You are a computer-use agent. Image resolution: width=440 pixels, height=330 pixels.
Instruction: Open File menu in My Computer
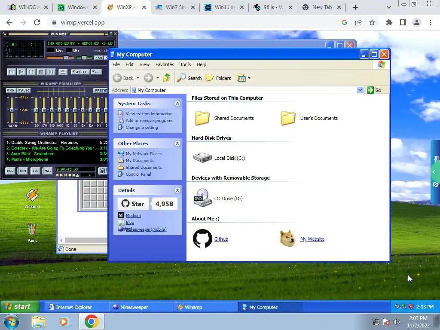116,64
